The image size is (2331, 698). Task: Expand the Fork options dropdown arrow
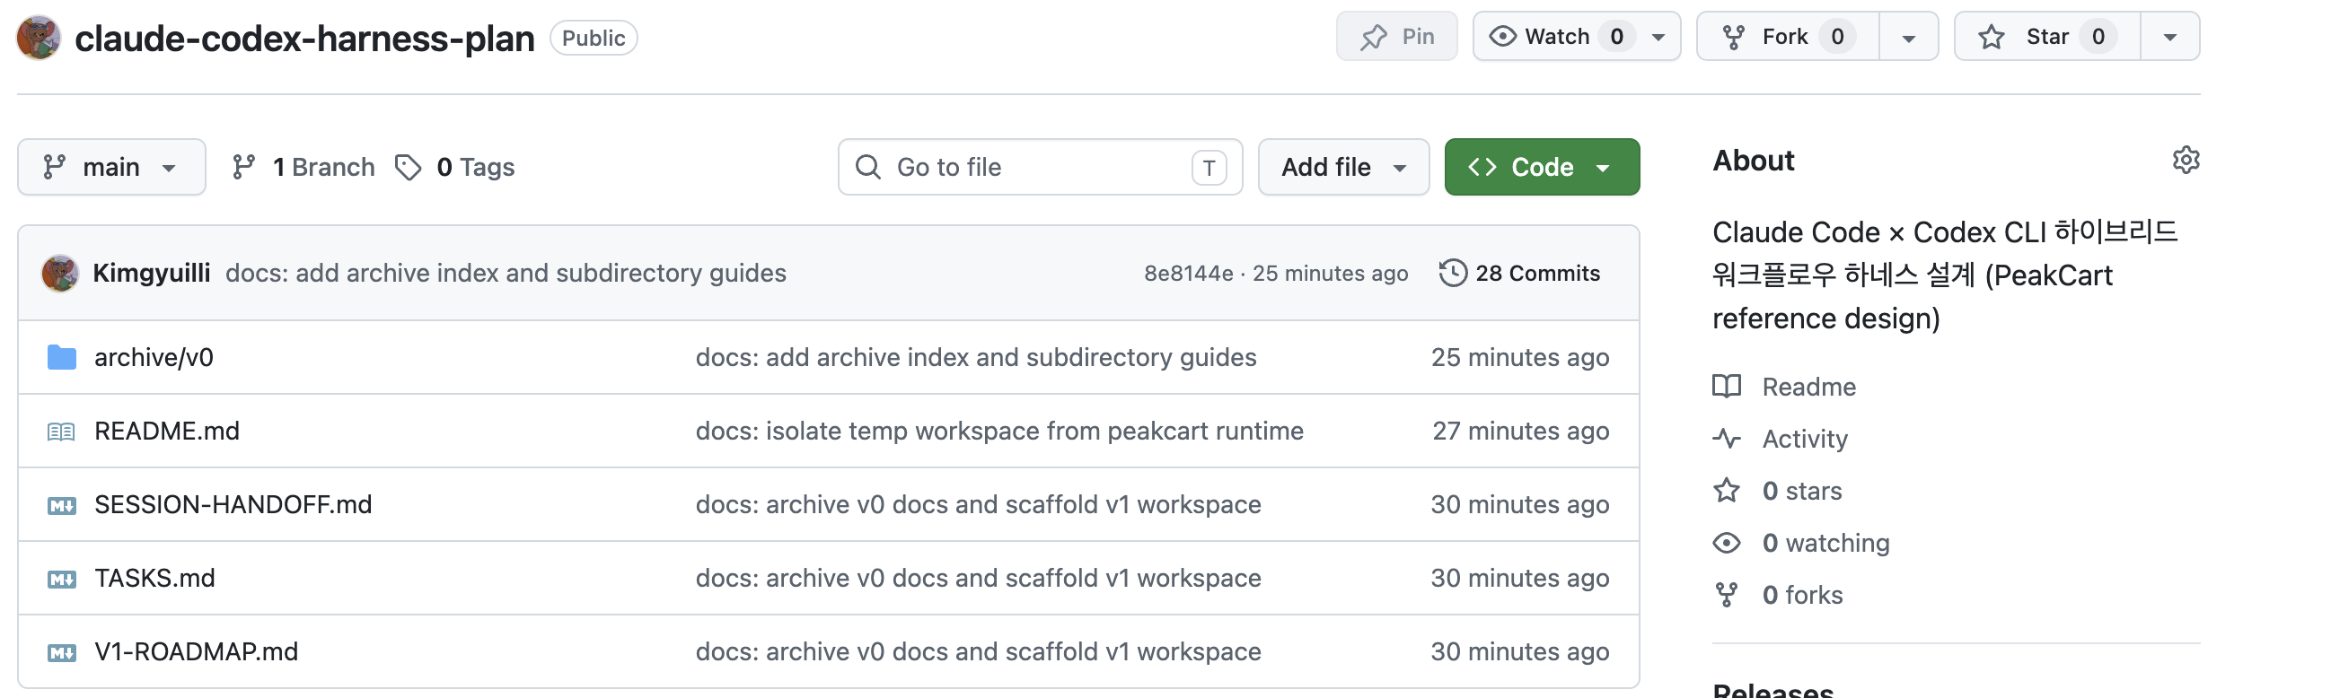click(x=1907, y=37)
